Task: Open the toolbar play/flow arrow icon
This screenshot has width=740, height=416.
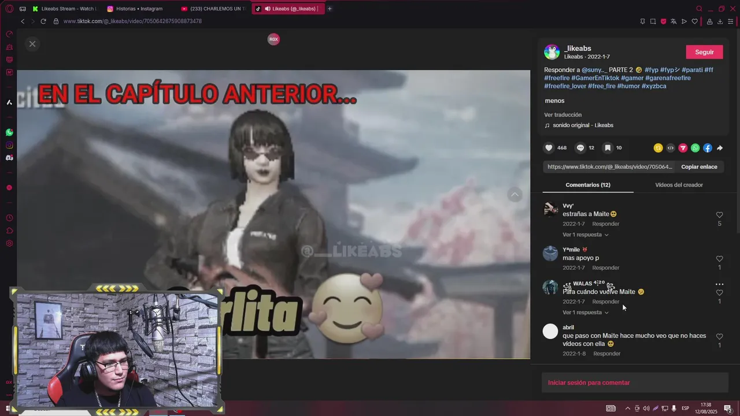Action: [684, 21]
